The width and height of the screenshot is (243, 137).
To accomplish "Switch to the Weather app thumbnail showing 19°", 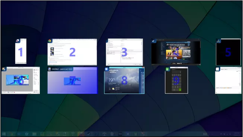I will click(124, 80).
